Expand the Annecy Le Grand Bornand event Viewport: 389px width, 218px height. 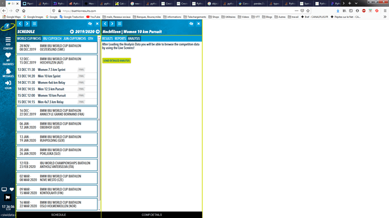click(57, 112)
